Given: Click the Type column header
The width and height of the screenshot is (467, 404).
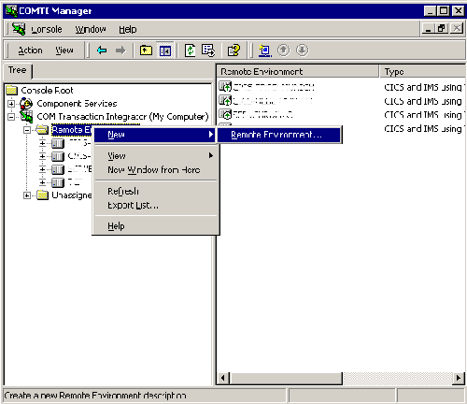Looking at the screenshot, I should click(422, 72).
